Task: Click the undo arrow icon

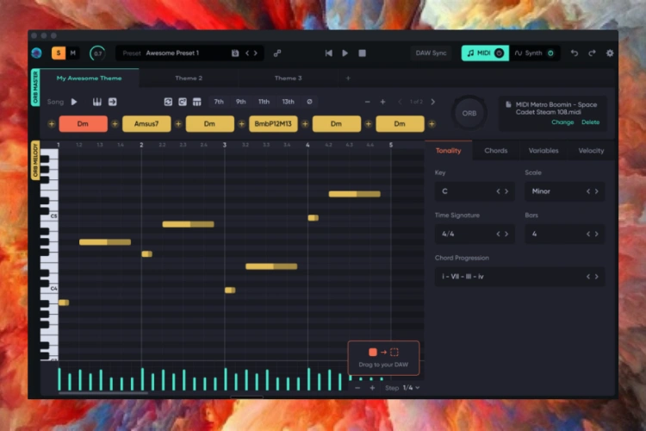Action: (575, 53)
